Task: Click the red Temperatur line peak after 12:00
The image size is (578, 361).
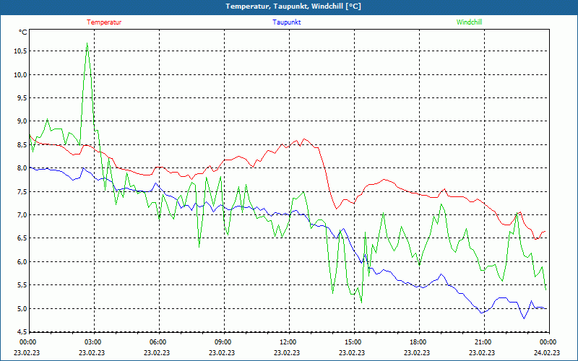Action: tap(303, 139)
